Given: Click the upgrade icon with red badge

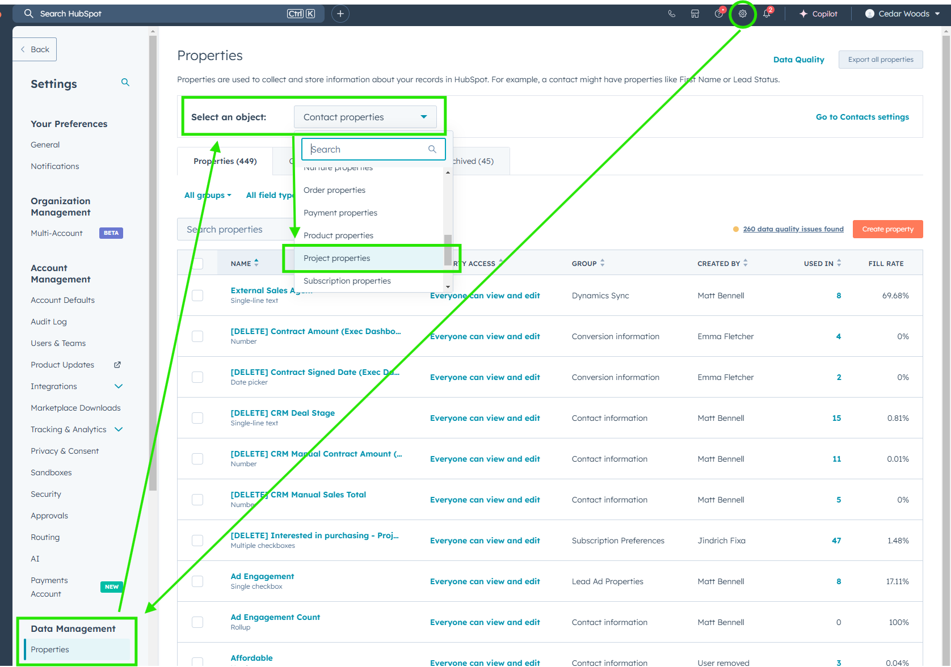Looking at the screenshot, I should click(719, 13).
